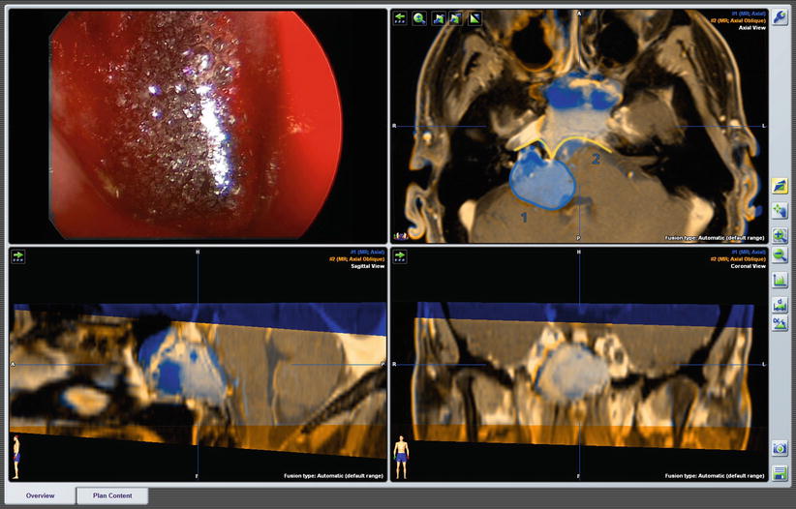Image resolution: width=796 pixels, height=509 pixels.
Task: Click the third icon in the axial view toolbar
Action: click(439, 18)
